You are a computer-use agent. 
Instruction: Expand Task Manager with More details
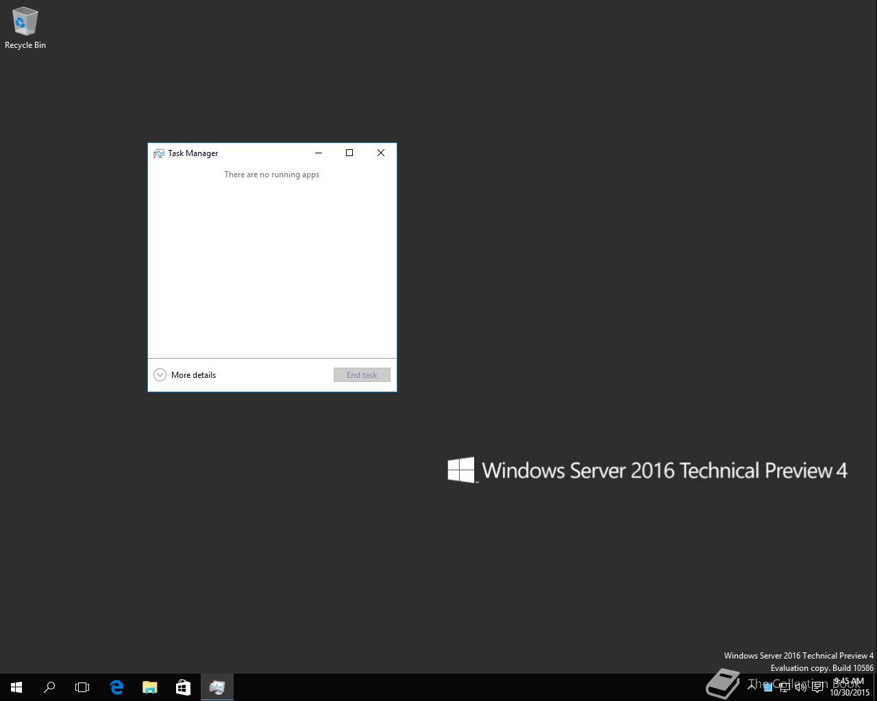[185, 374]
